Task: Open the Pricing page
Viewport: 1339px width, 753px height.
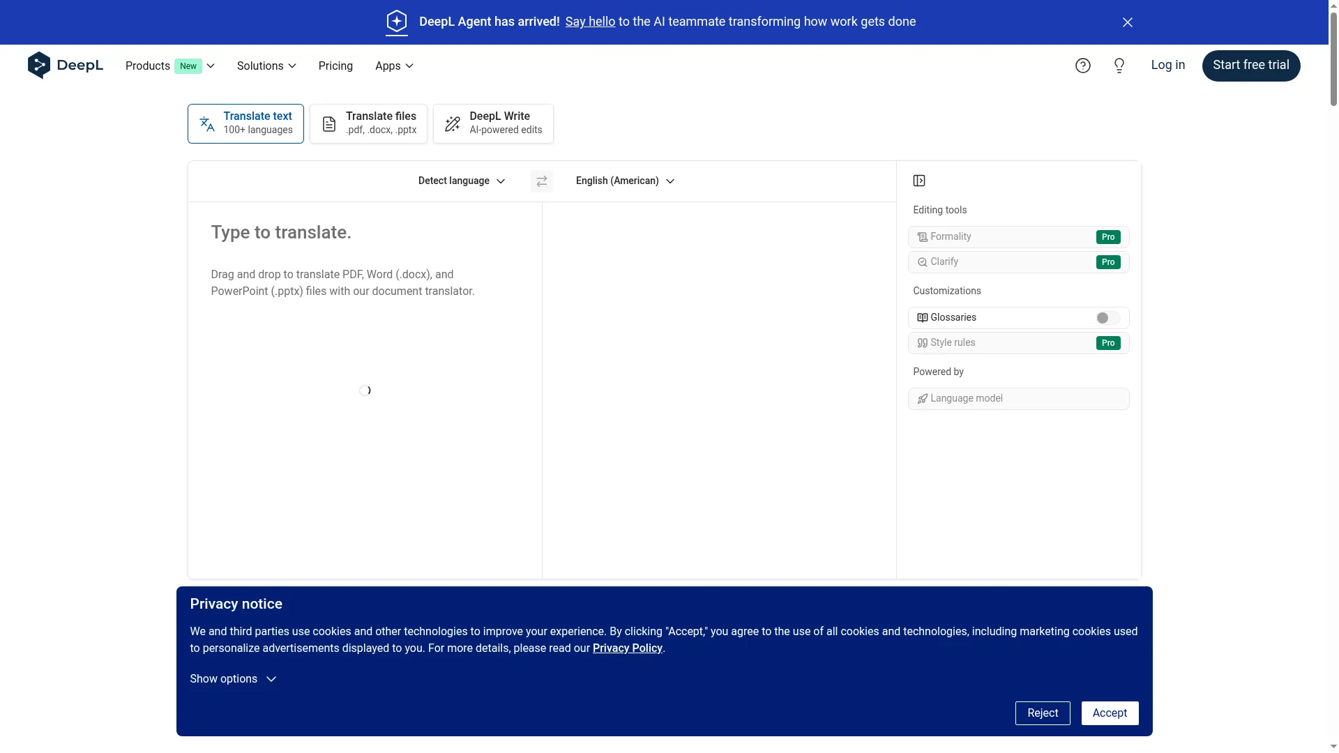Action: point(335,66)
